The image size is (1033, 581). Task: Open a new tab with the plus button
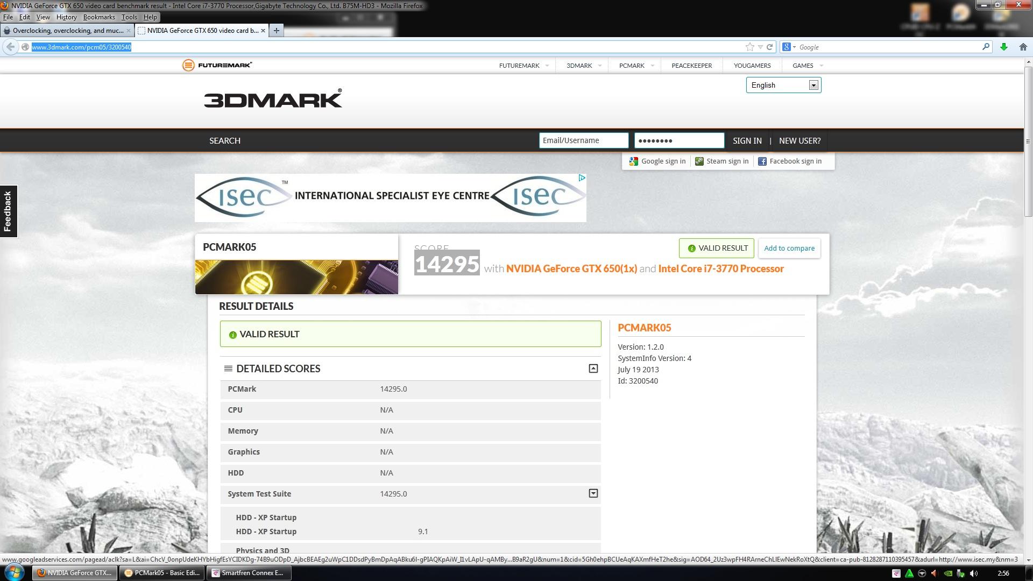(x=276, y=31)
